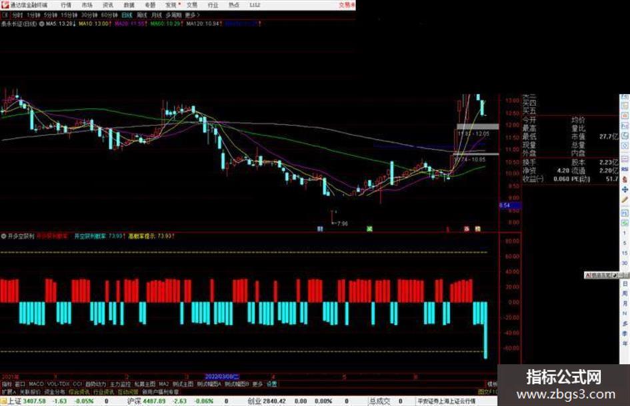Viewport: 630px width, 406px height.
Task: Select the VOL-TDX indicator tab
Action: point(59,384)
